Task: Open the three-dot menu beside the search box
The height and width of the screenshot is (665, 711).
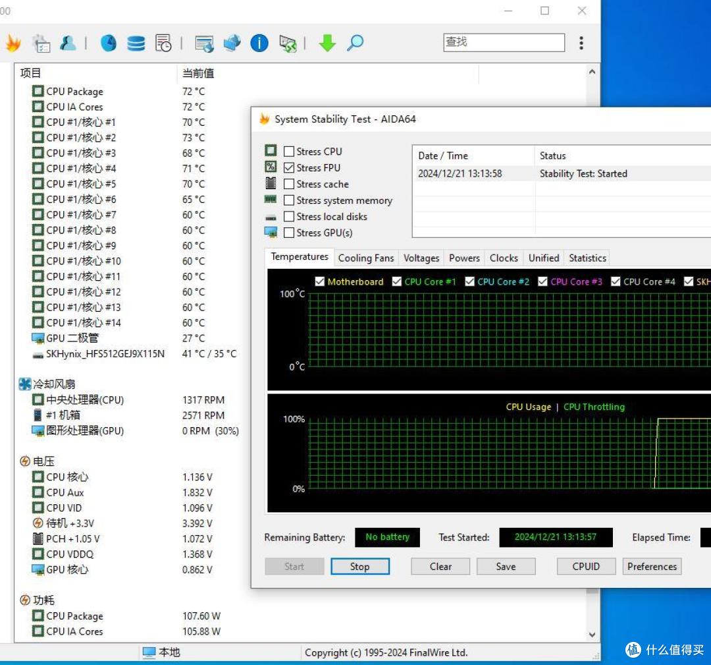Action: pos(581,43)
